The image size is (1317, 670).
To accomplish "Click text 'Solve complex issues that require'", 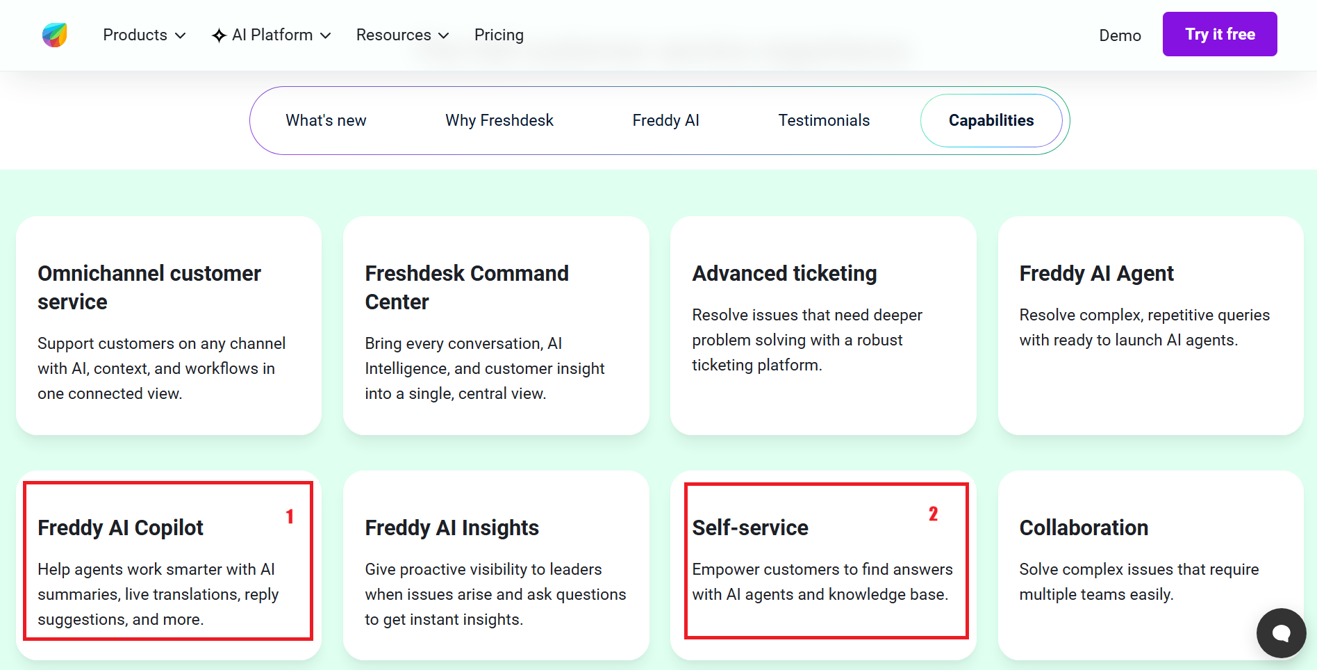I will pyautogui.click(x=1138, y=569).
